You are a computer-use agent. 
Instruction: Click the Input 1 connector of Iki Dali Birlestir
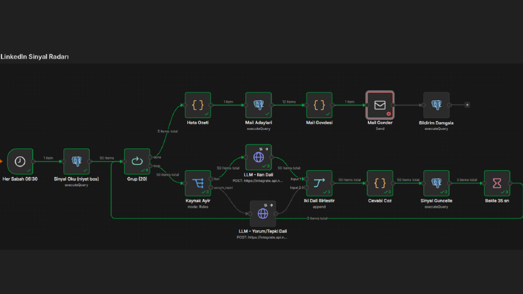[x=307, y=179]
